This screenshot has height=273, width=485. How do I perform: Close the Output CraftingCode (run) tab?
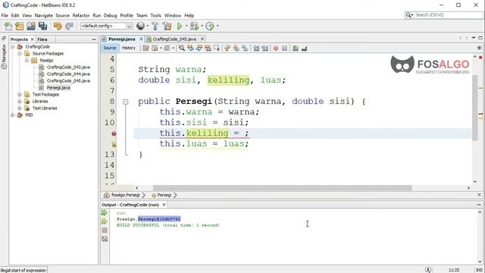tap(164, 205)
